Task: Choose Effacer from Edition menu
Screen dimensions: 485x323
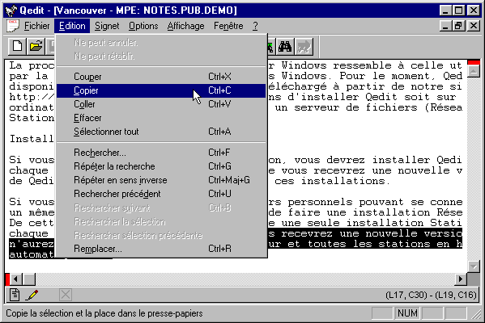Action: click(161, 118)
